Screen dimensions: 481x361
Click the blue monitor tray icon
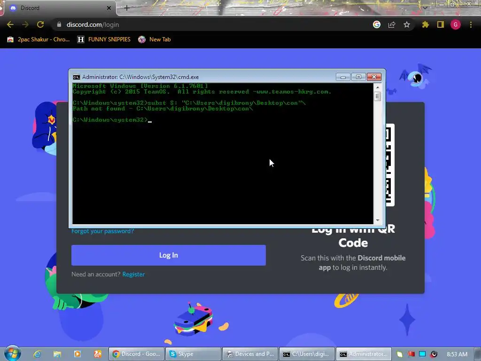pyautogui.click(x=422, y=354)
